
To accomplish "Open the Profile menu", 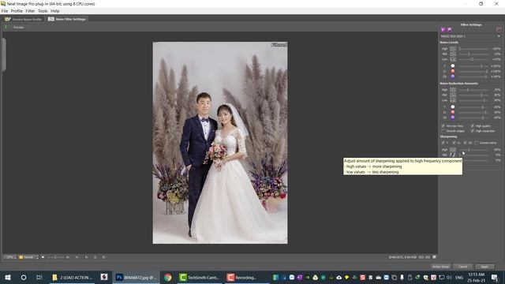I will 17,11.
